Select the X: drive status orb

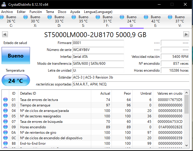click(26, 17)
